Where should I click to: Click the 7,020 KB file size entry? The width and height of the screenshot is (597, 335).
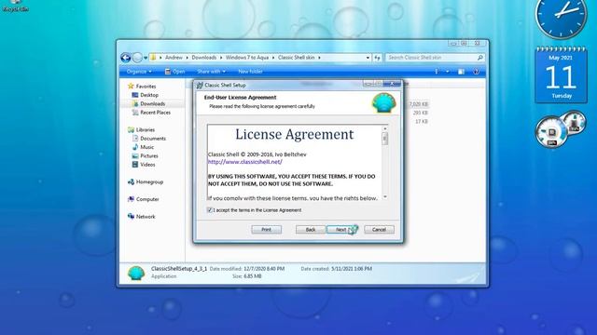[x=419, y=104]
